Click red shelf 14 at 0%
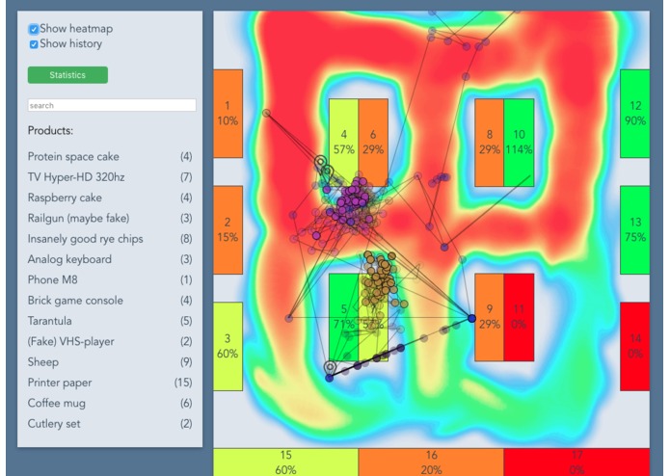Screen dimensions: 670x476 [x=635, y=346]
